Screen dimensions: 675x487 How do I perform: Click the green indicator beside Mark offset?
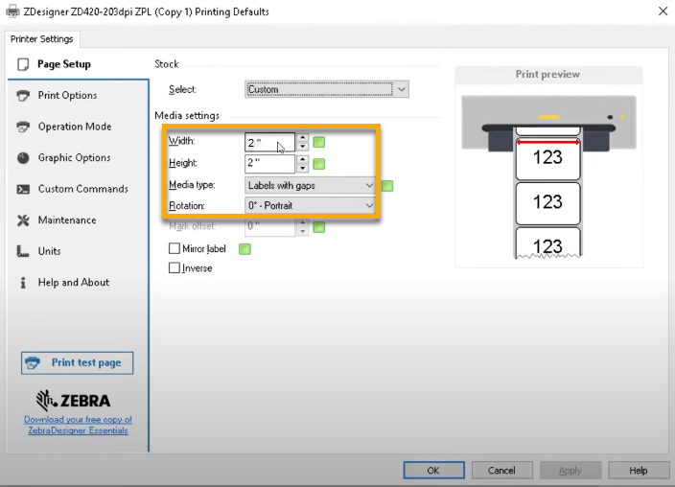tap(319, 227)
